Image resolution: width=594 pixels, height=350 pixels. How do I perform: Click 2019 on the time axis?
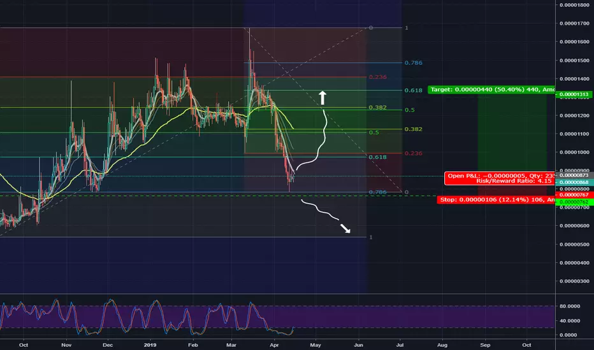150,345
